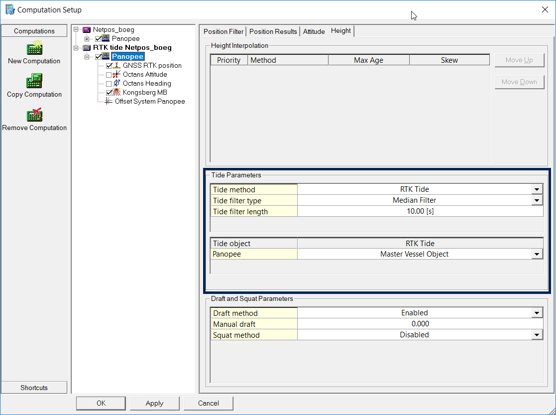Click the Remove Computation icon
The height and width of the screenshot is (415, 556).
coord(34,115)
